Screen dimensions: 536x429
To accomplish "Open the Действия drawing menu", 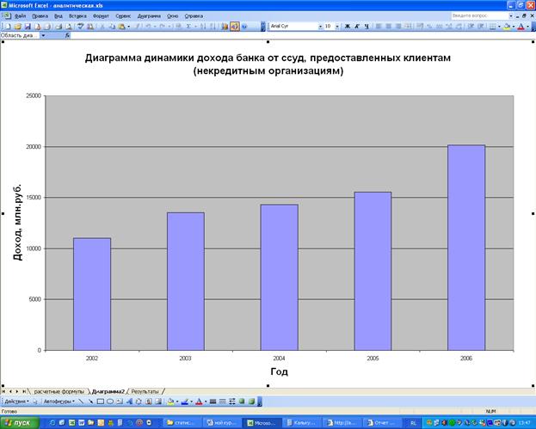I will [16, 401].
